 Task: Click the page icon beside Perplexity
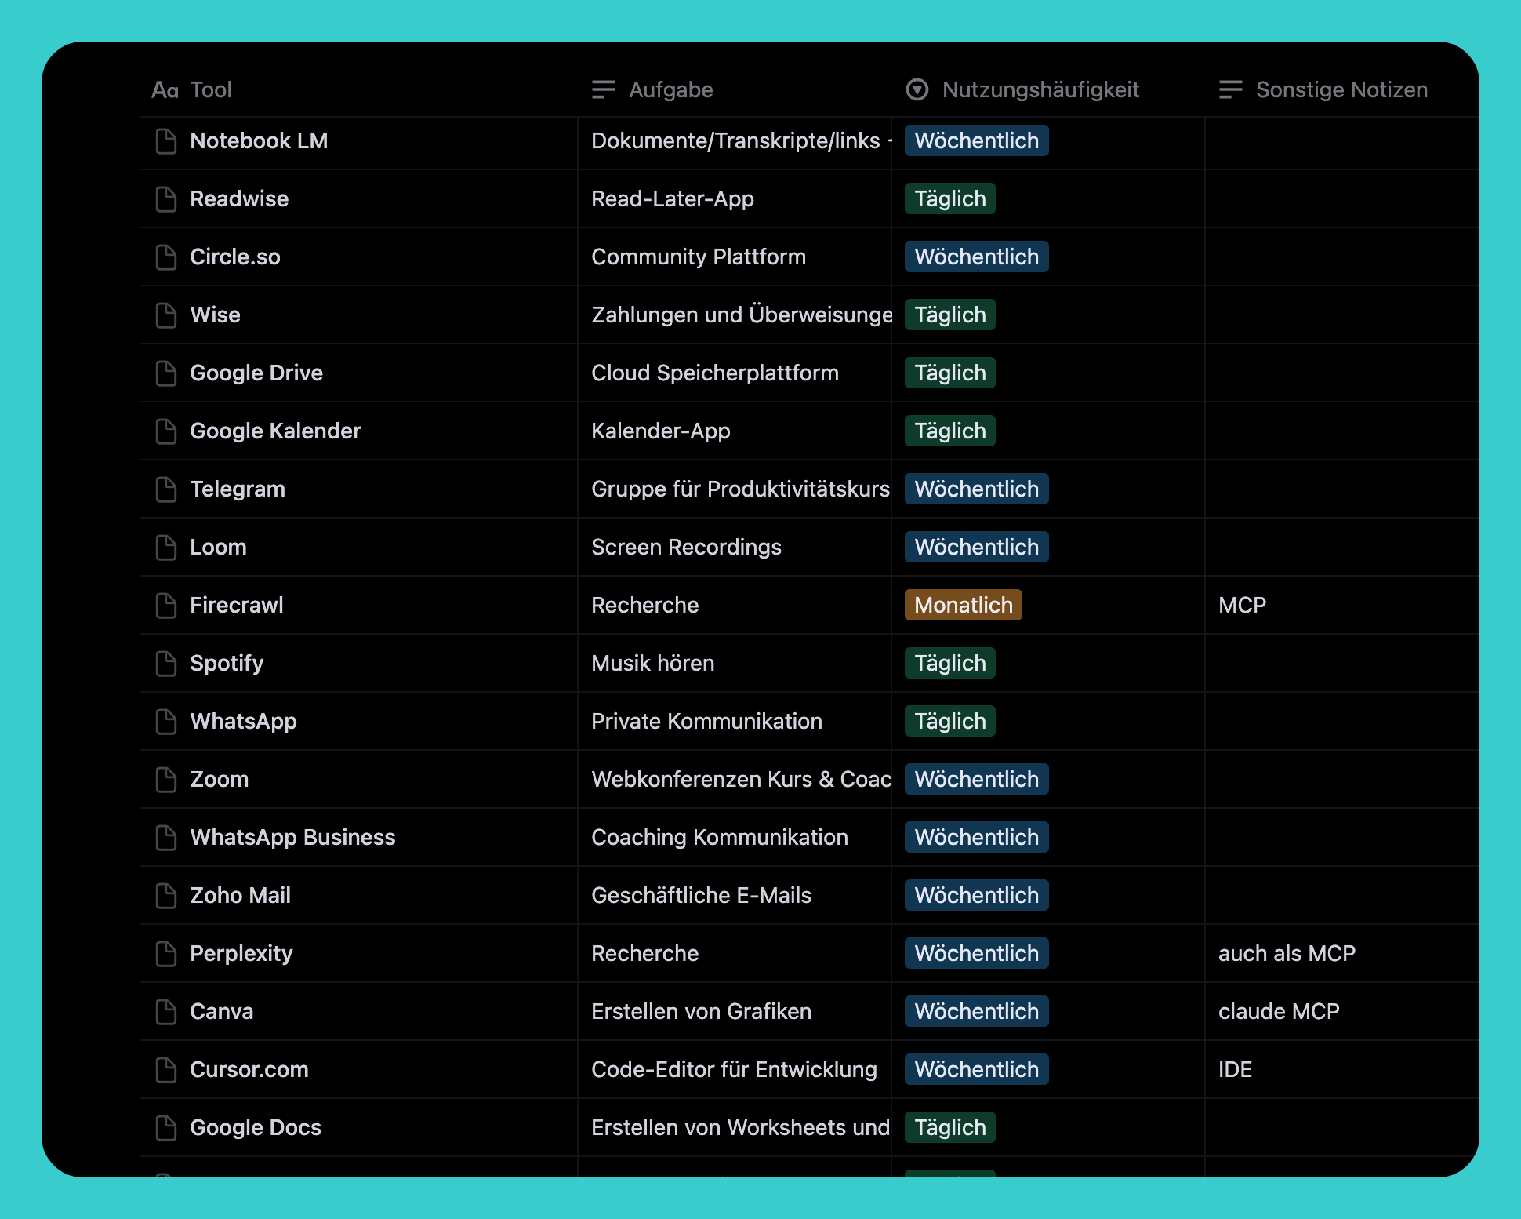click(x=166, y=954)
